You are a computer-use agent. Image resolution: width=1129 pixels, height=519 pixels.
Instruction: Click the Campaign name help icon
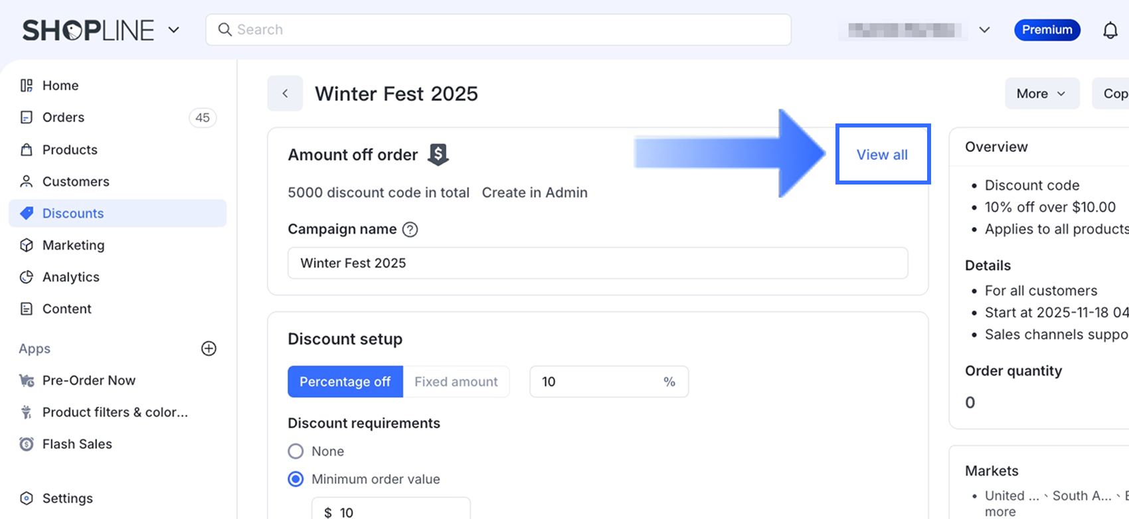tap(410, 230)
